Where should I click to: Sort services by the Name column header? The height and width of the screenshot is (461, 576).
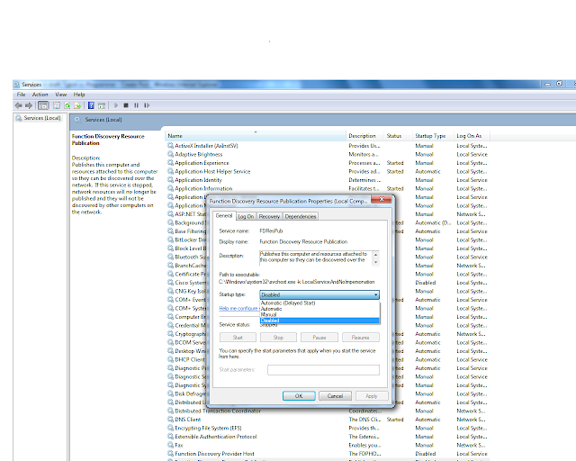click(x=256, y=136)
